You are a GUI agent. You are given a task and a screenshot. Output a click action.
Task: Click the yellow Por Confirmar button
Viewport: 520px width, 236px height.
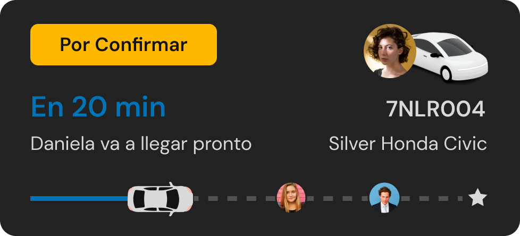tap(123, 45)
